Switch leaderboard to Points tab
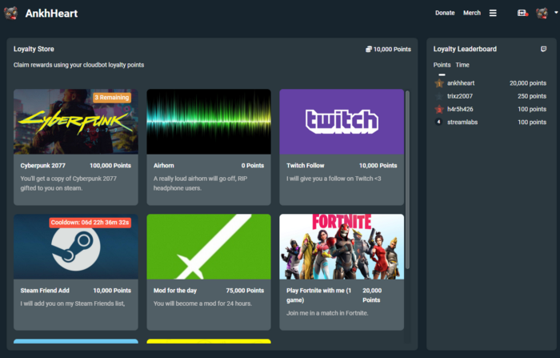 coord(442,65)
